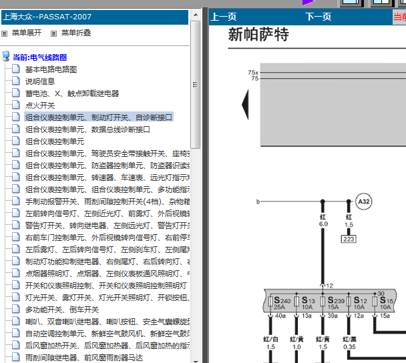Open 左后雾灯、左后转向信号灯 entry
406x363 pixels.
click(108, 250)
